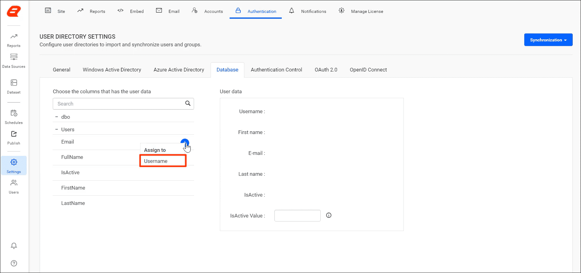Switch to Azure Active Directory tab
This screenshot has width=581, height=273.
(x=179, y=70)
